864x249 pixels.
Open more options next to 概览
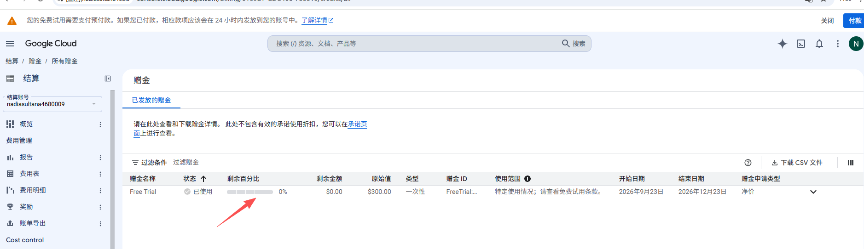tap(100, 124)
